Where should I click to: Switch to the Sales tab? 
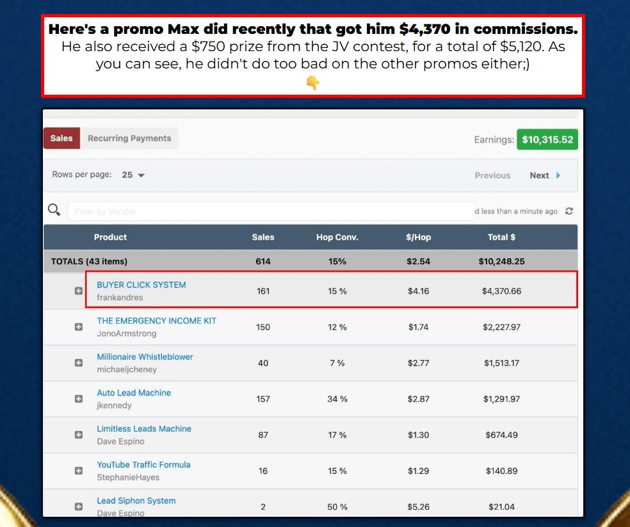tap(61, 138)
